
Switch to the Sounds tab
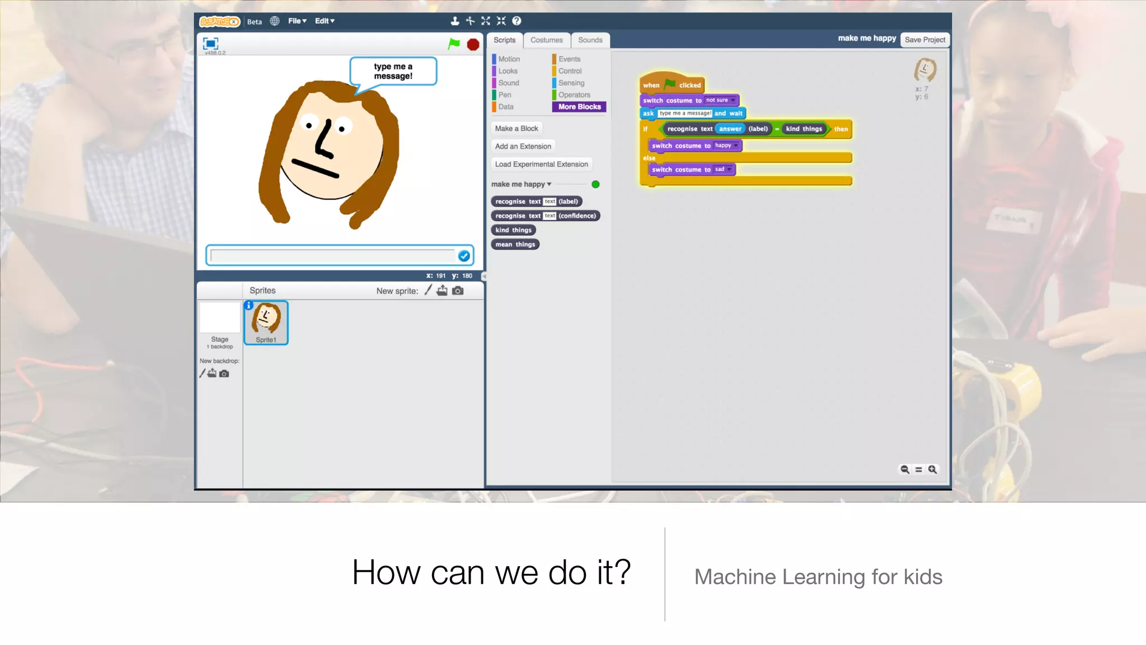tap(590, 40)
